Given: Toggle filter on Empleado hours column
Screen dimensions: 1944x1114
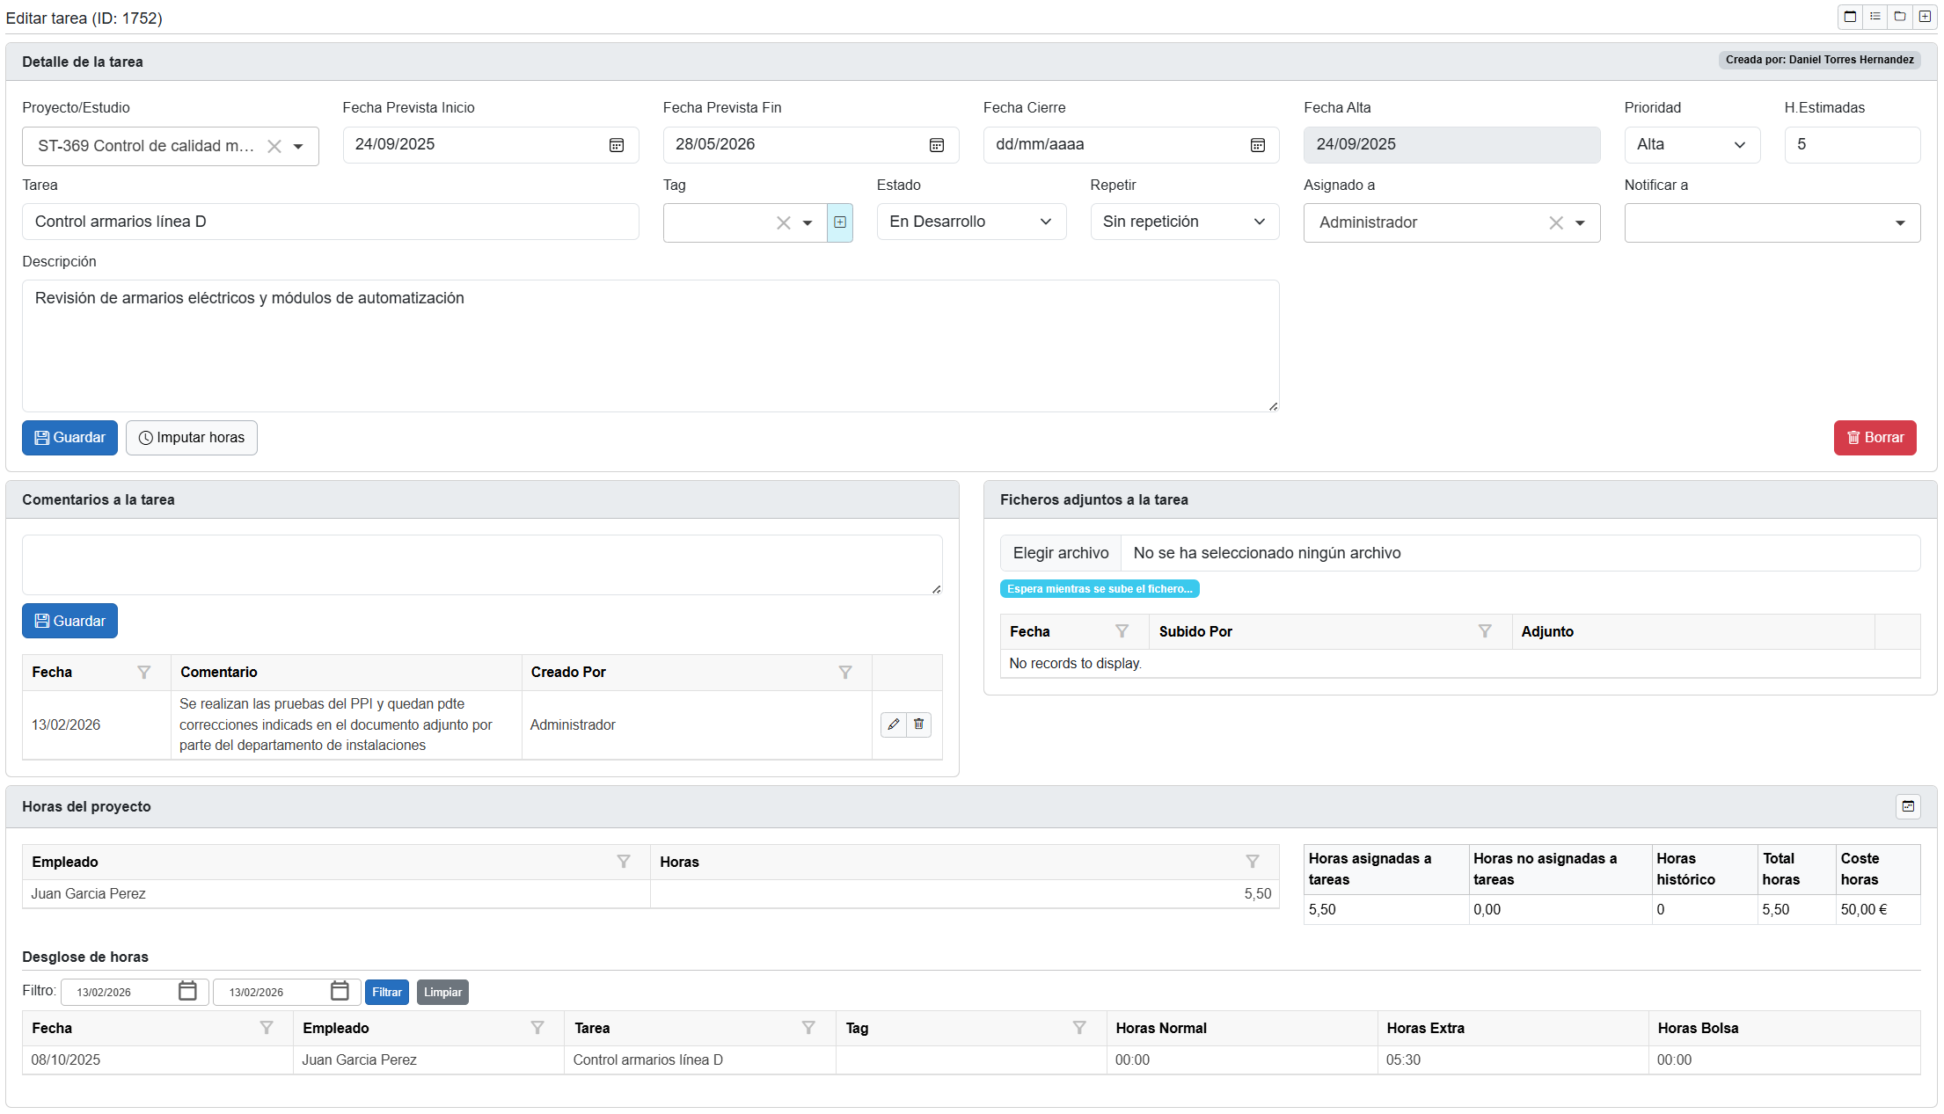Looking at the screenshot, I should pyautogui.click(x=624, y=862).
